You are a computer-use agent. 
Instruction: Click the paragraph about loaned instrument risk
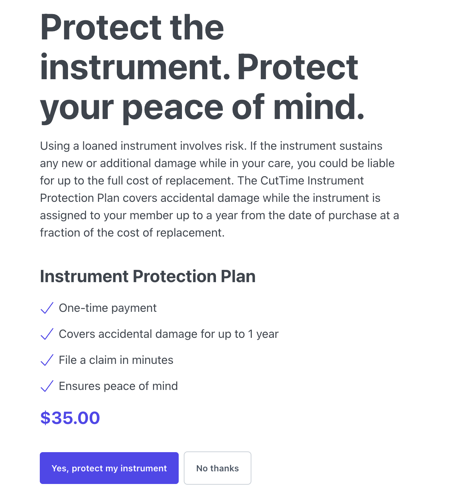(220, 189)
